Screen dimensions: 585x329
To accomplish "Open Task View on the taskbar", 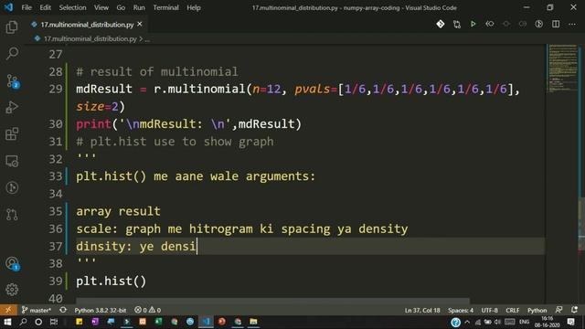I will click(x=54, y=322).
